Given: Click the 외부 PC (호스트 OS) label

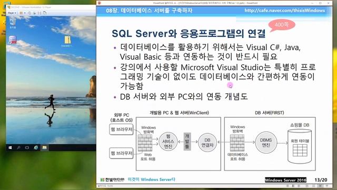Looking at the screenshot, I should (x=122, y=118).
